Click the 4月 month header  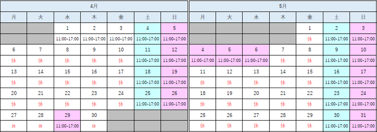point(94,6)
